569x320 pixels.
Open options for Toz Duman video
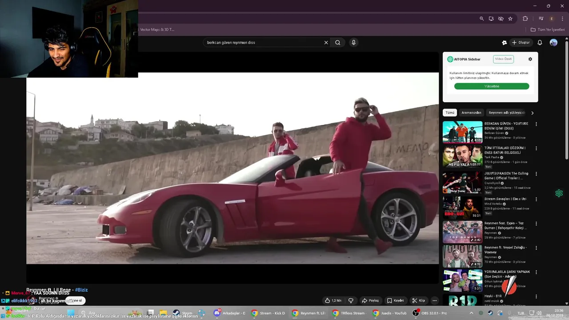(536, 224)
